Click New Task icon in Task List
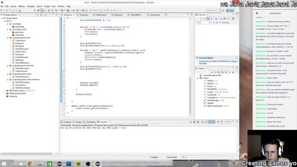 (201, 19)
